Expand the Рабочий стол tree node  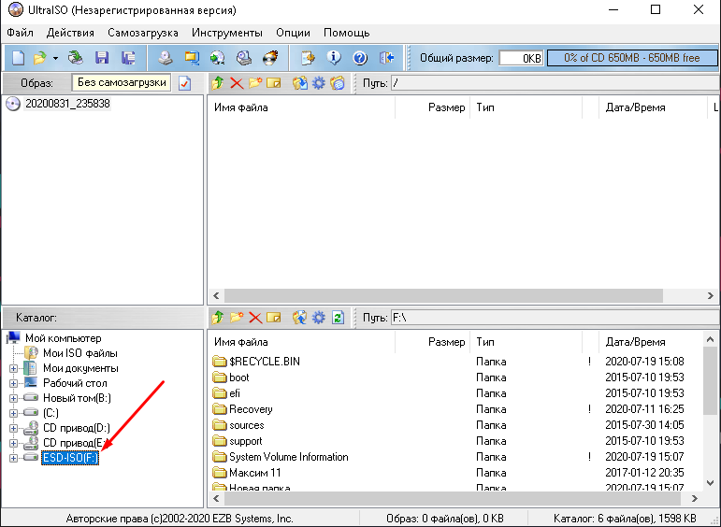coord(13,384)
